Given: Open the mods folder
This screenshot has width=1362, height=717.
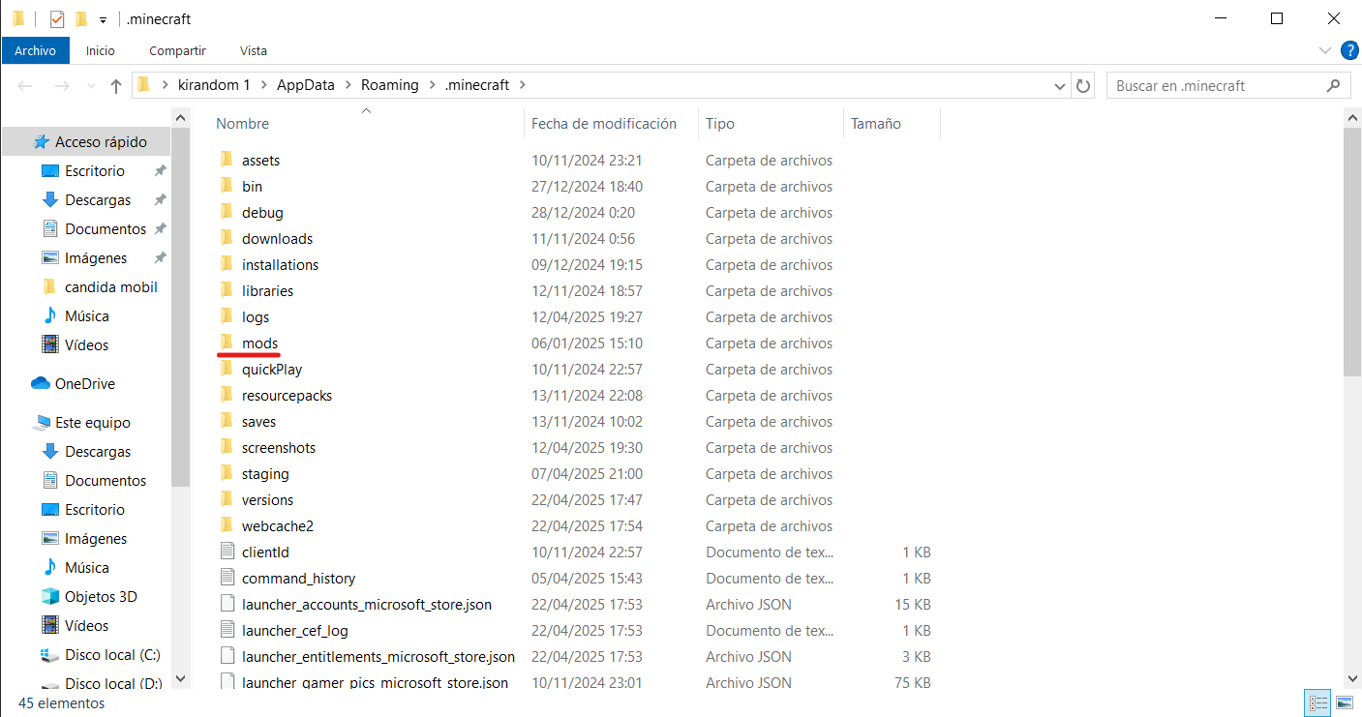Looking at the screenshot, I should 259,343.
